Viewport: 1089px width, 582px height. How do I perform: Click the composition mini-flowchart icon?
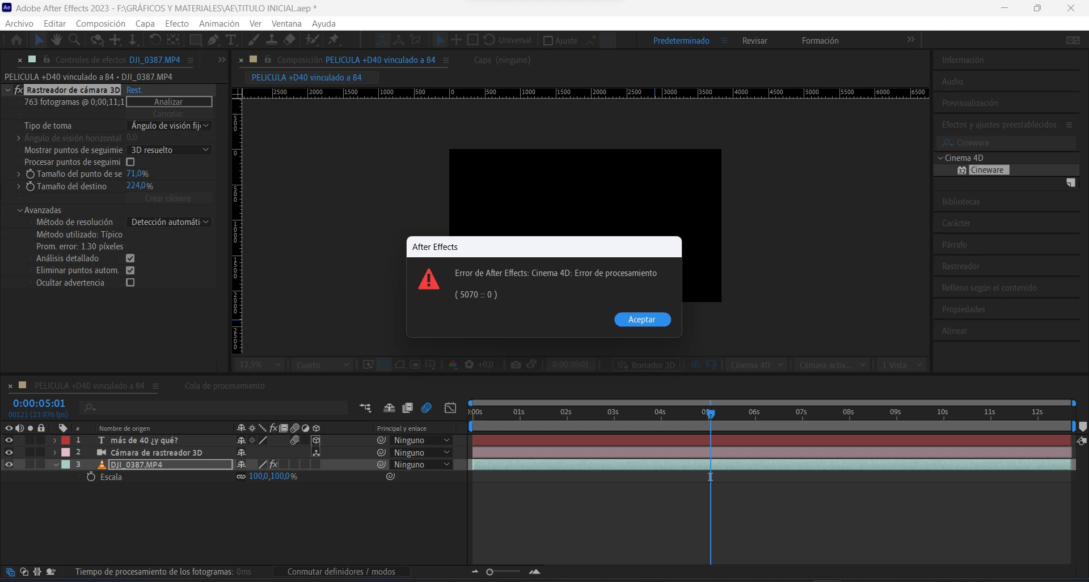tap(365, 407)
